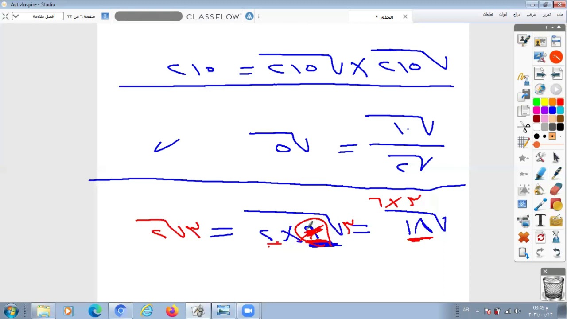Pick the bright green color swatch
Screen dimensions: 567x319
tap(536, 102)
